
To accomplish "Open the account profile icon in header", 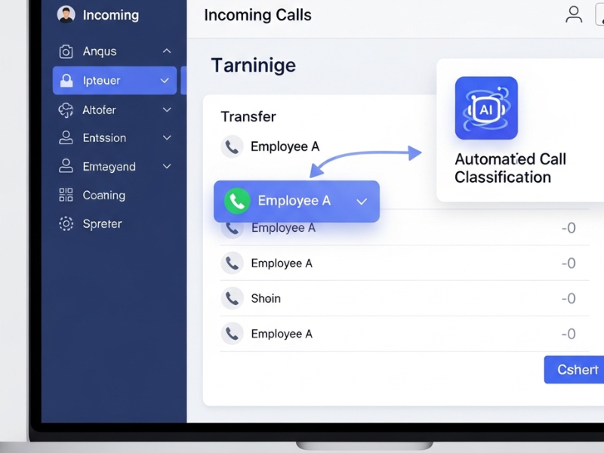I will 574,14.
